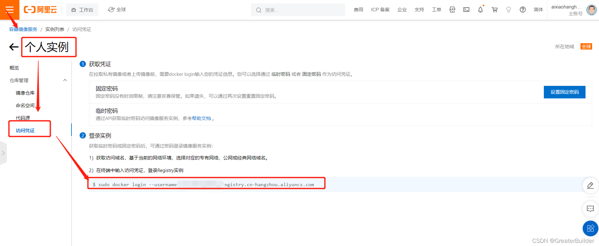Open the notification bell
This screenshot has width=599, height=246.
point(481,10)
